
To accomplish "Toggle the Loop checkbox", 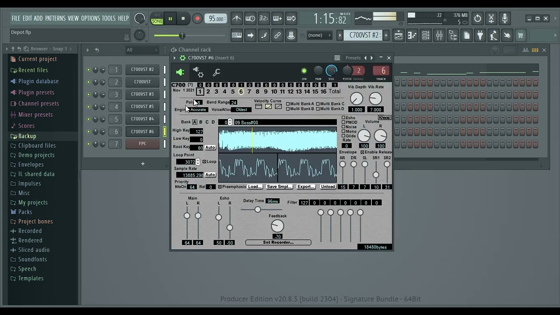I will click(x=204, y=162).
